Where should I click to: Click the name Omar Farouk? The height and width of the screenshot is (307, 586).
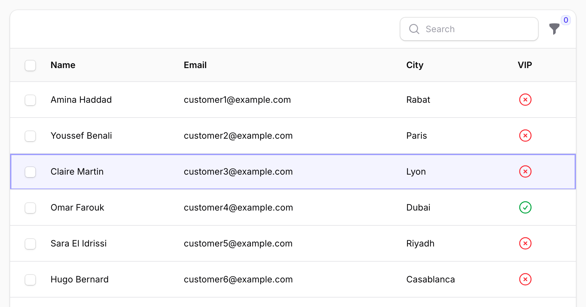(77, 207)
